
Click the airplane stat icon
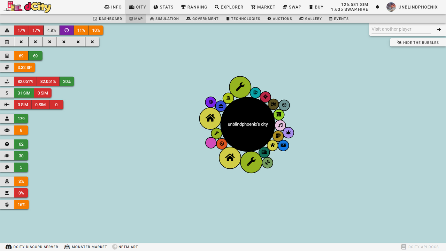(7, 105)
